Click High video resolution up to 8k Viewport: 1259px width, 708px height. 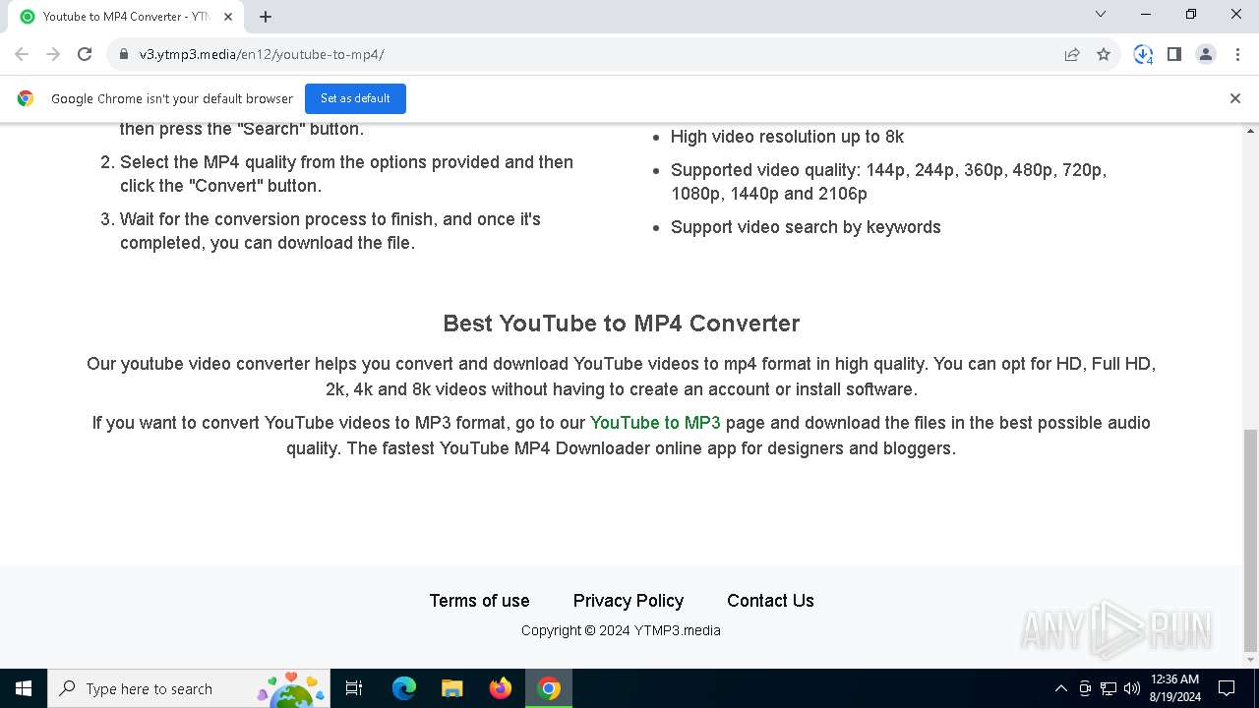[x=787, y=137]
